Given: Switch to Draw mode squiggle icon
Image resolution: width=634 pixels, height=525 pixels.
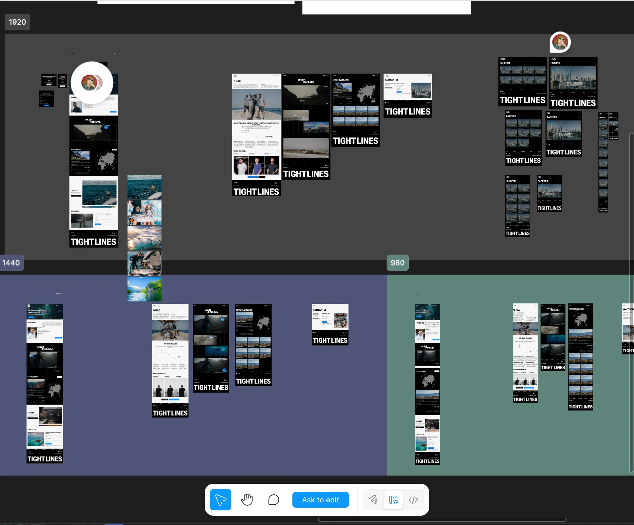Looking at the screenshot, I should point(373,500).
